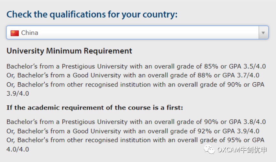This screenshot has width=276, height=162.
Task: Click the wrapped '3.9/4.0' GPA text
Action: pyautogui.click(x=18, y=94)
